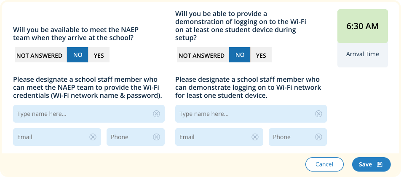Select NO for Wi-Fi logon demonstration
Image resolution: width=401 pixels, height=177 pixels.
(240, 55)
